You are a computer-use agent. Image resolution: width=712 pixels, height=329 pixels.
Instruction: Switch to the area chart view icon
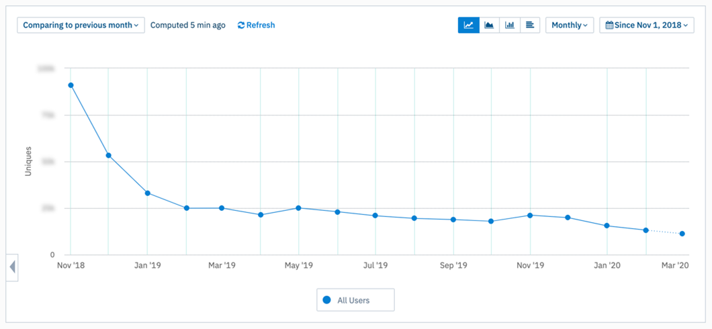point(489,25)
